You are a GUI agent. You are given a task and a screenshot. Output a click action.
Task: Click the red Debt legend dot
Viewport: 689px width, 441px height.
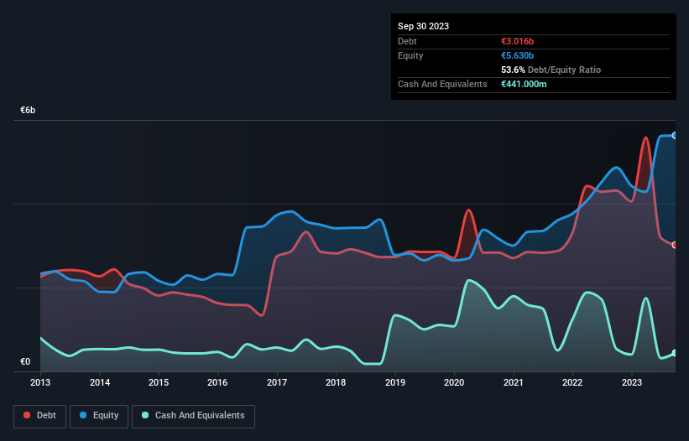pos(27,415)
